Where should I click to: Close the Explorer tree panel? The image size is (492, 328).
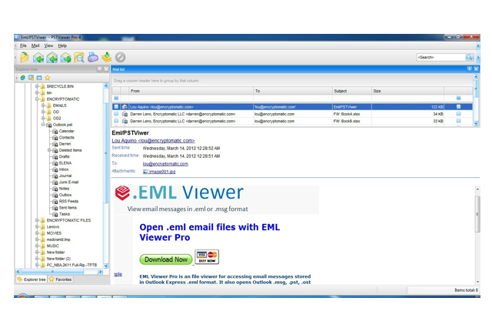click(x=106, y=69)
